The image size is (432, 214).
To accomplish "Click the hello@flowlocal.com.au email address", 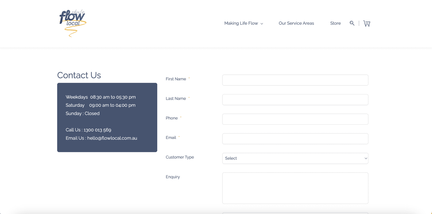I will pyautogui.click(x=112, y=138).
